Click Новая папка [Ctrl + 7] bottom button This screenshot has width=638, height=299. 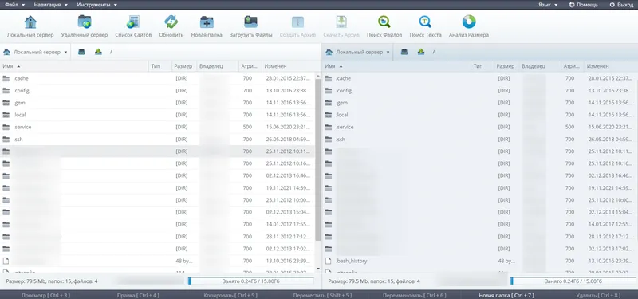point(506,295)
